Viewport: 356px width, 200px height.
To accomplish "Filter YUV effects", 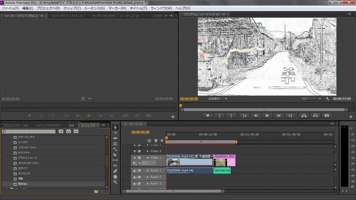I will pos(76,131).
